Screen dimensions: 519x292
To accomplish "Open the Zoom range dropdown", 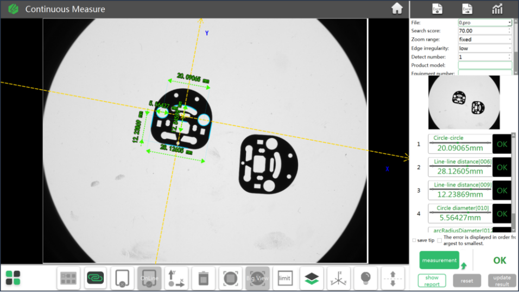I will (485, 40).
